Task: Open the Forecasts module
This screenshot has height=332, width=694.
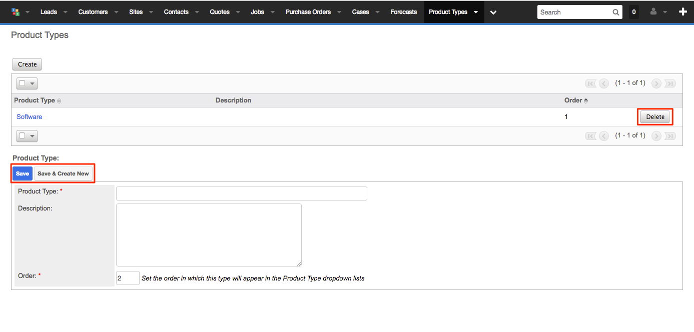Action: point(404,12)
